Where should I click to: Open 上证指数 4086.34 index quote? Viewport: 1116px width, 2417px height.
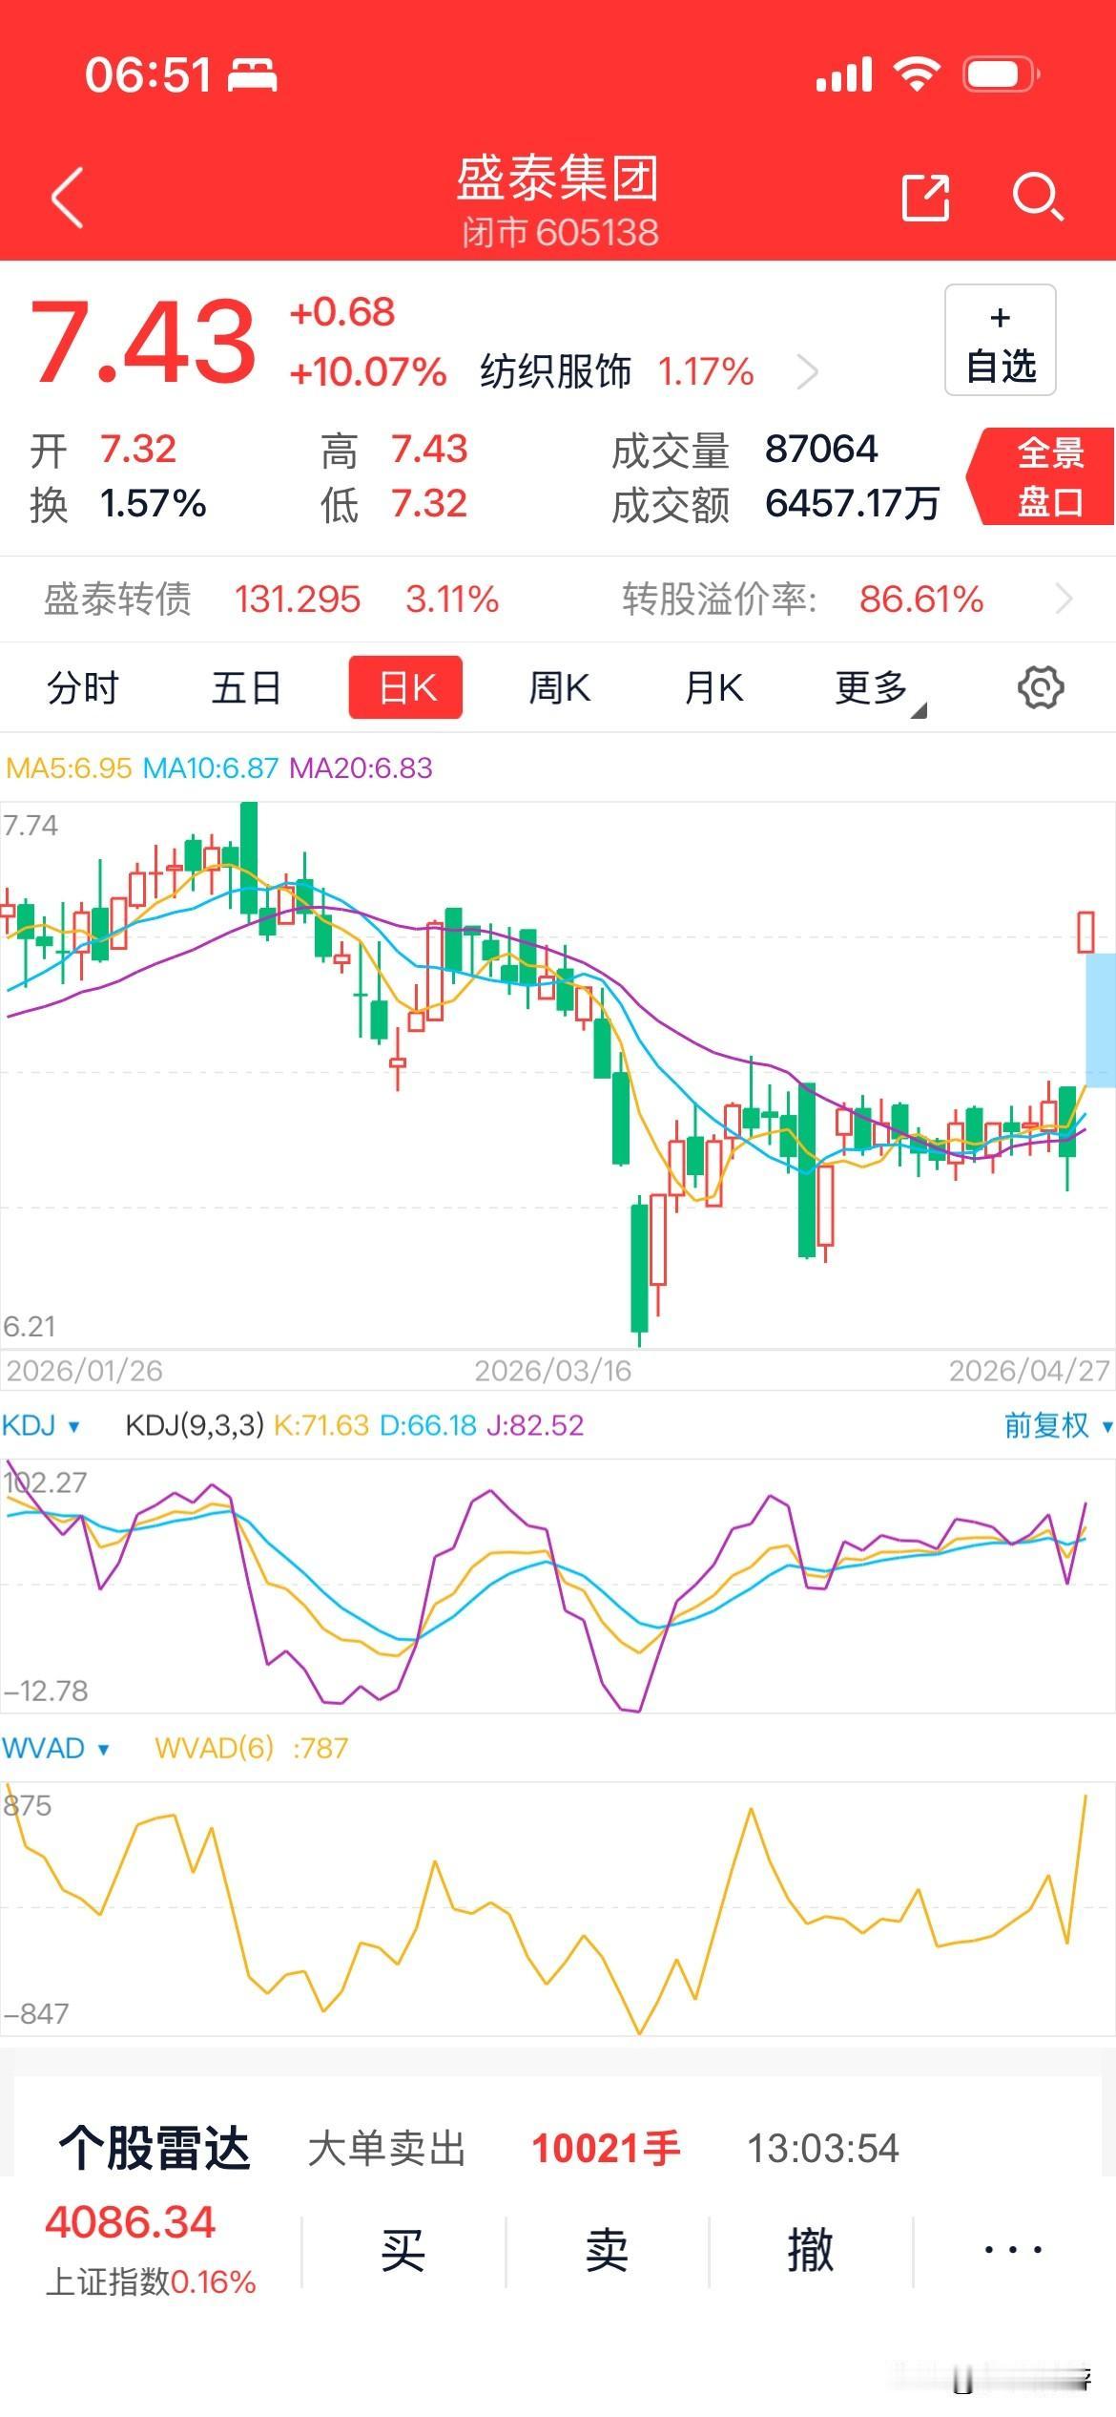pyautogui.click(x=151, y=2252)
